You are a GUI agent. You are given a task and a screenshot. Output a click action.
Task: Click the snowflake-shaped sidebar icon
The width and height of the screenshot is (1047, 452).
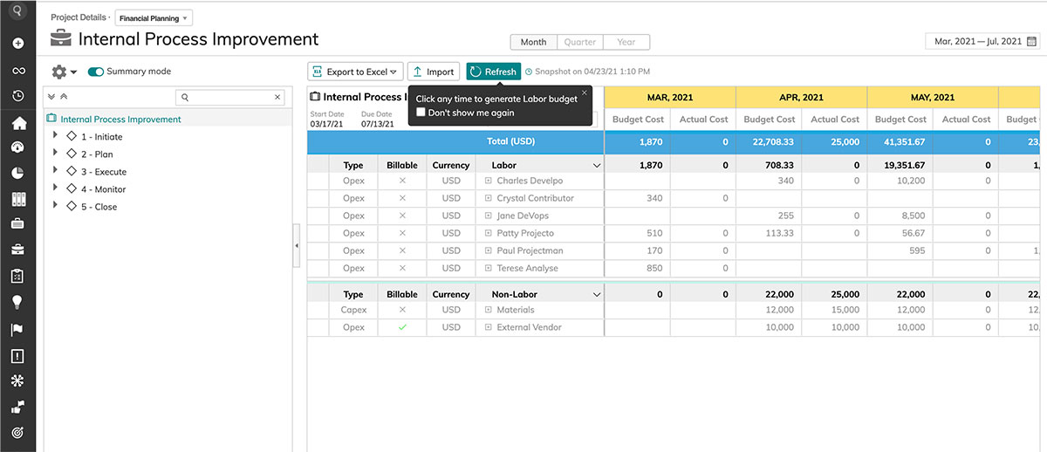pyautogui.click(x=17, y=380)
